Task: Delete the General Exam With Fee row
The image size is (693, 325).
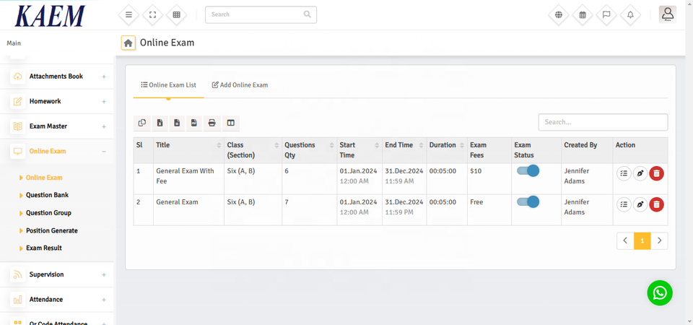Action: click(656, 173)
